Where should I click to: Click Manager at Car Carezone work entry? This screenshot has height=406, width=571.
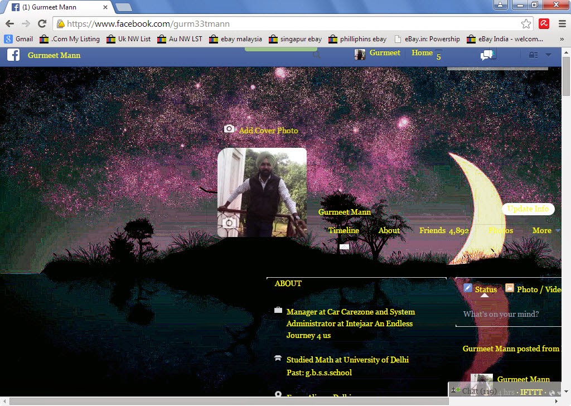(x=350, y=323)
